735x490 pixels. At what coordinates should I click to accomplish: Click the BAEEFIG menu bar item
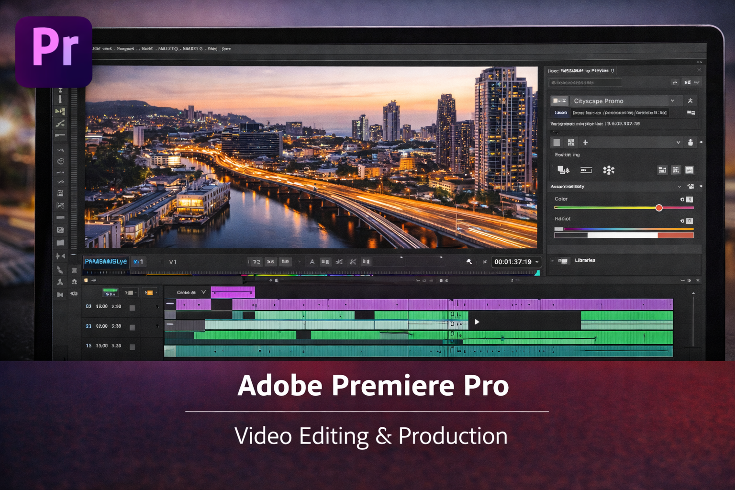192,49
